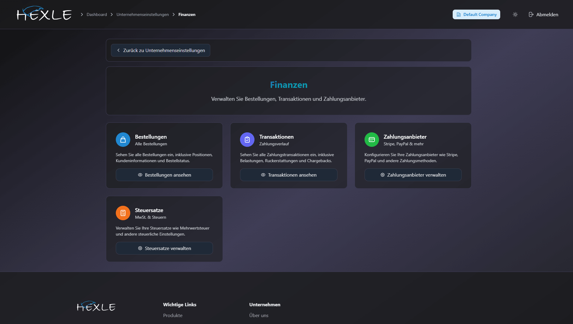The image size is (573, 324).
Task: Open the Produkte footer link
Action: [173, 315]
